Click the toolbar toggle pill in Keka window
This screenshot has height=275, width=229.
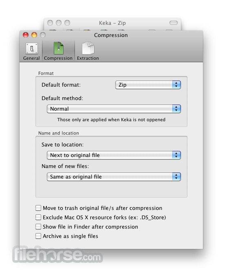point(174,23)
